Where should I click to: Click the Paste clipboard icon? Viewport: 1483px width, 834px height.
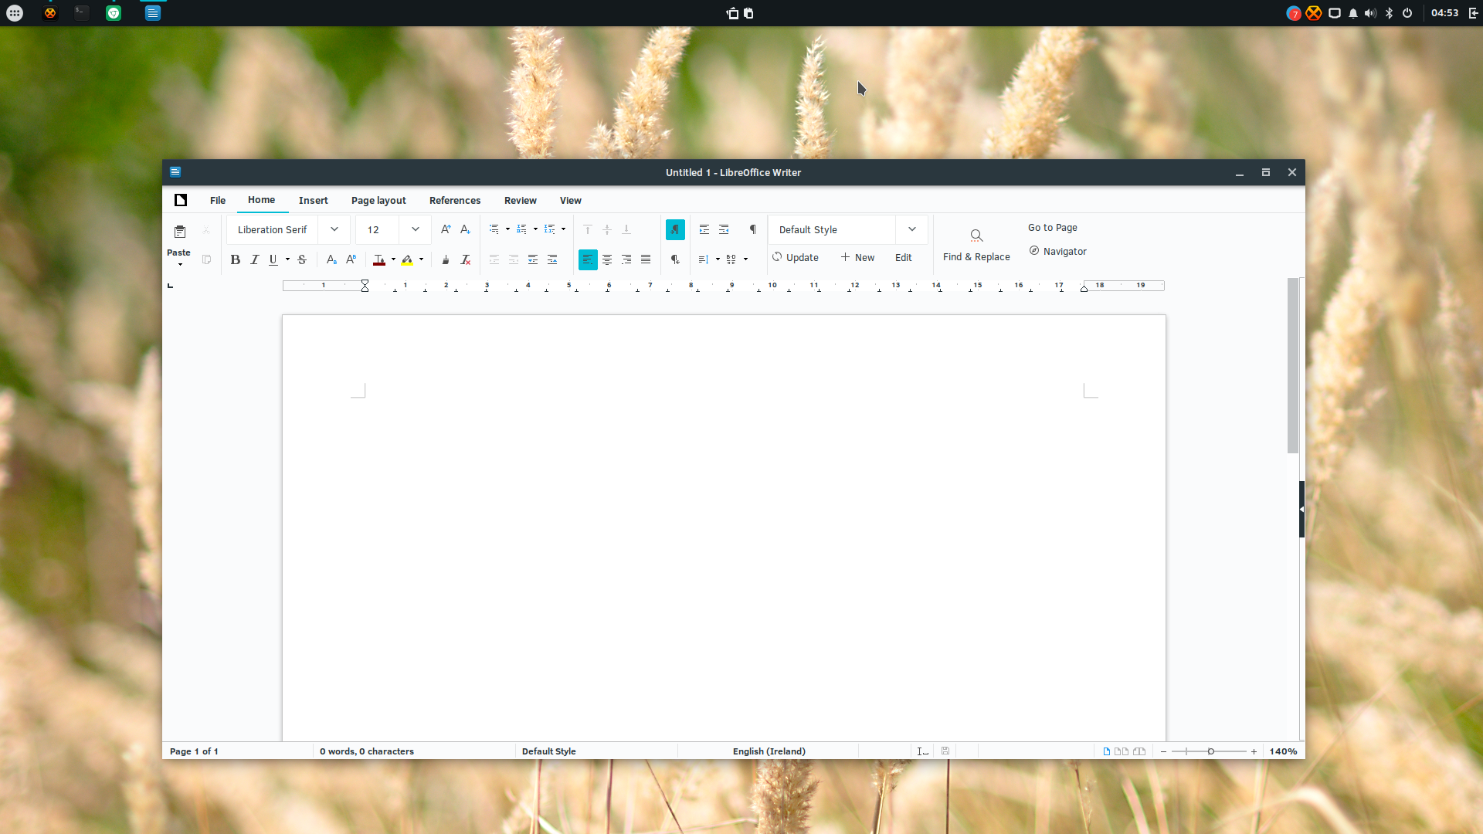tap(180, 231)
